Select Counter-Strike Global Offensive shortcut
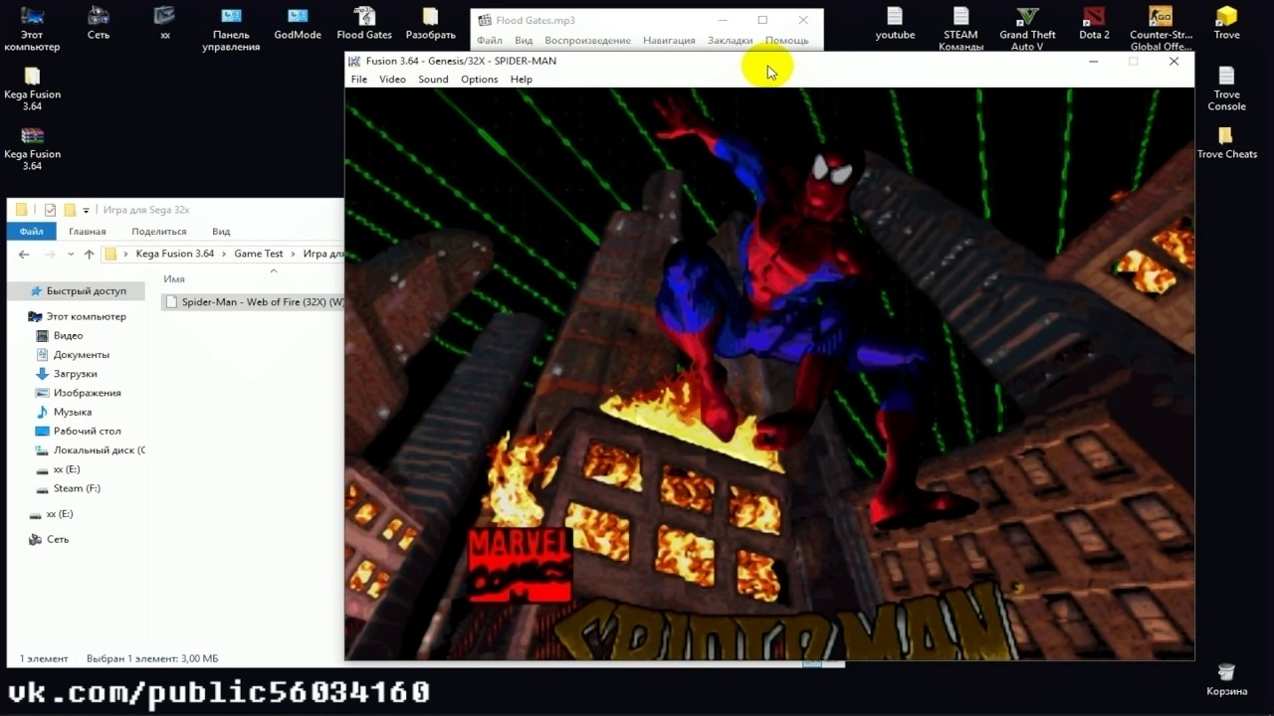Image resolution: width=1274 pixels, height=716 pixels. click(1161, 29)
